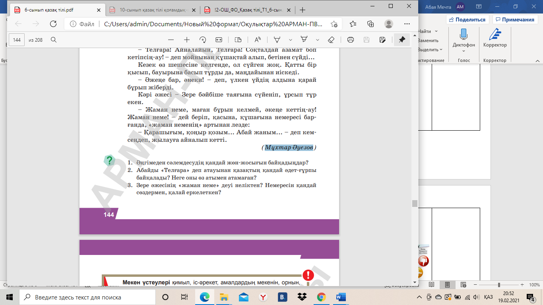543x305 pixels.
Task: Zoom out the PDF with minus icon
Action: (x=171, y=40)
